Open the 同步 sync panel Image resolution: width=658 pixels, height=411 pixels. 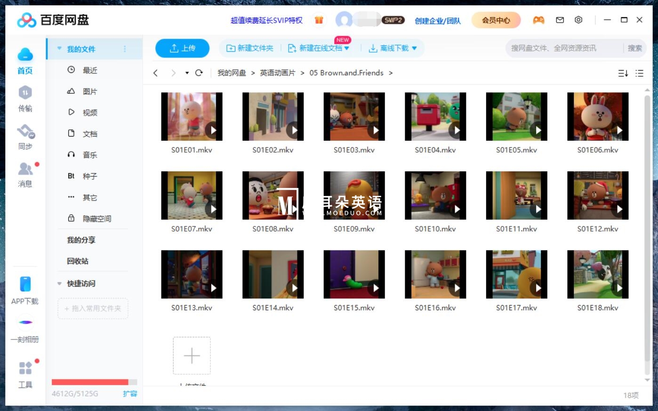25,137
